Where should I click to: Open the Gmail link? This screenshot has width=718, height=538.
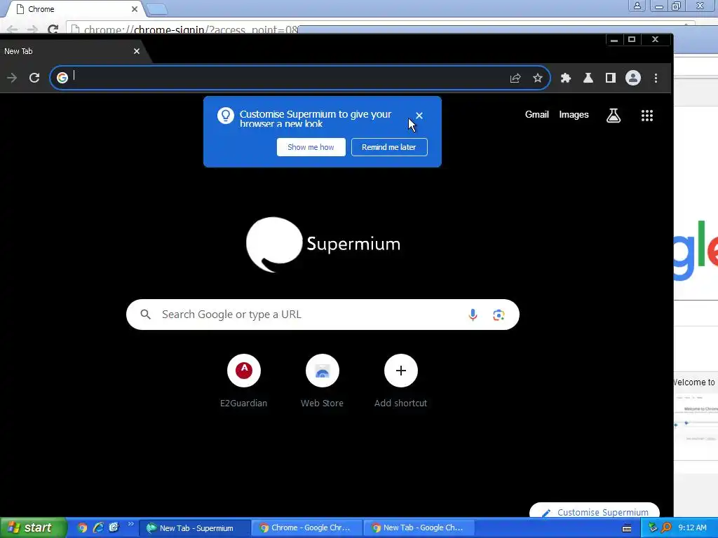click(536, 114)
